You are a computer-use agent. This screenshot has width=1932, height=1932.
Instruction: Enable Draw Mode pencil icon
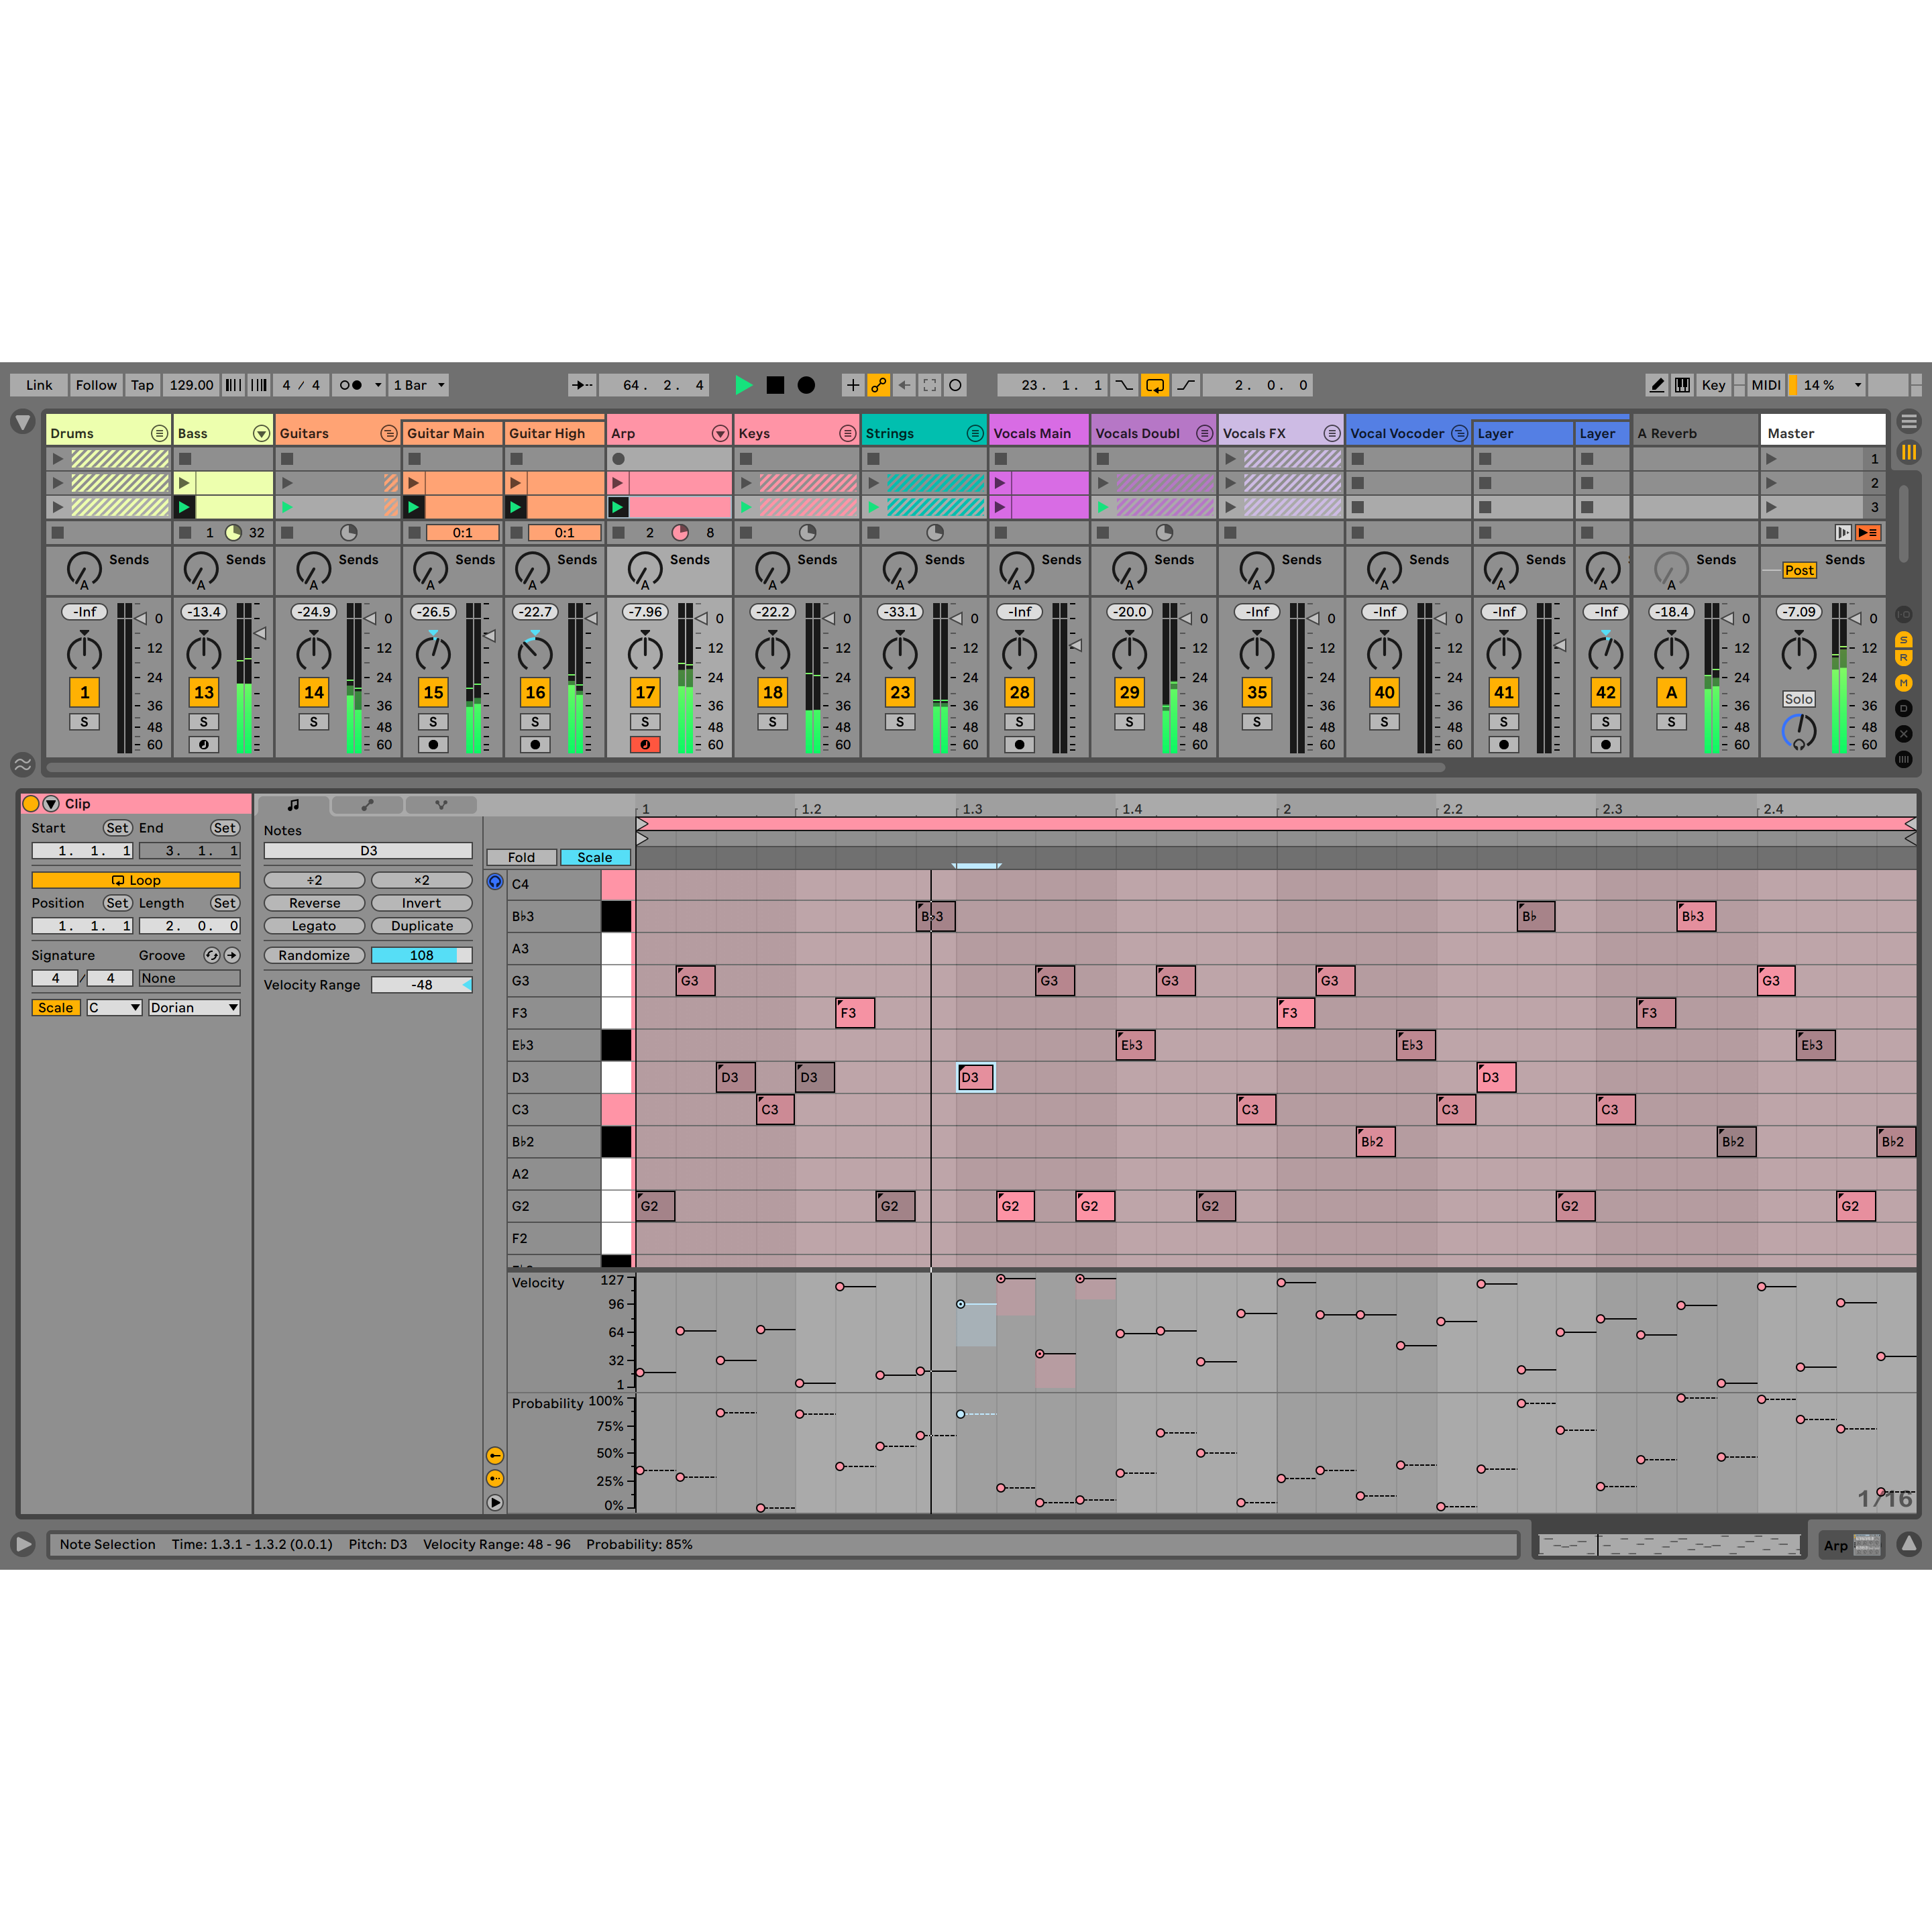click(x=1657, y=385)
